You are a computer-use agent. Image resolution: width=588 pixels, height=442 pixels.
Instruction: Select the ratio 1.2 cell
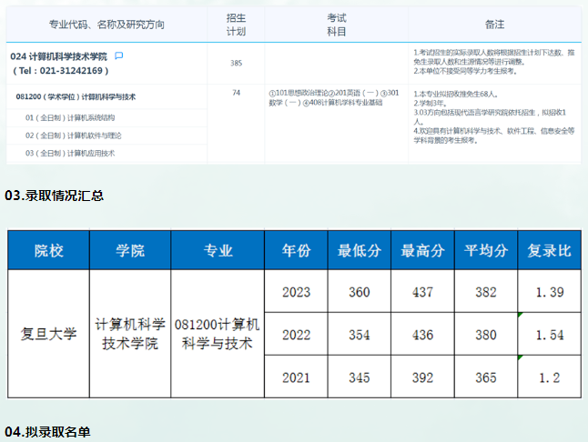point(550,377)
